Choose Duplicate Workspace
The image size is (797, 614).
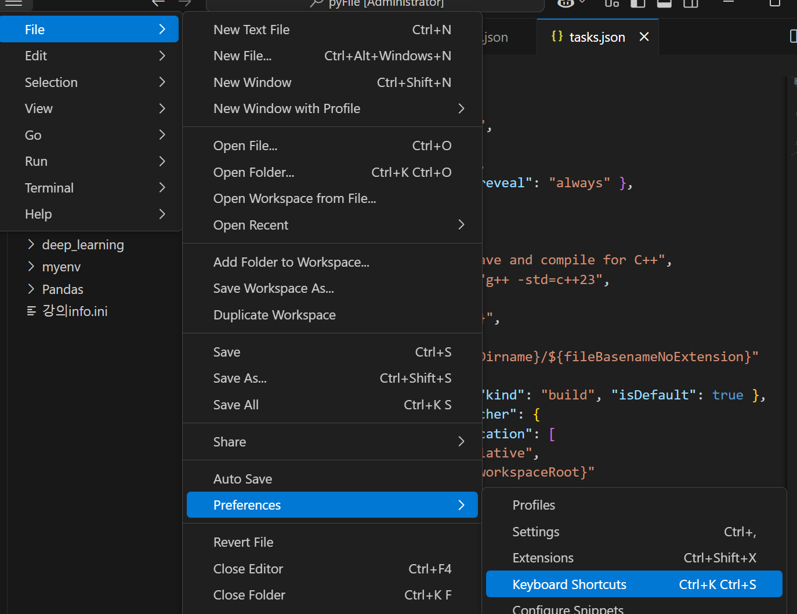click(x=332, y=315)
